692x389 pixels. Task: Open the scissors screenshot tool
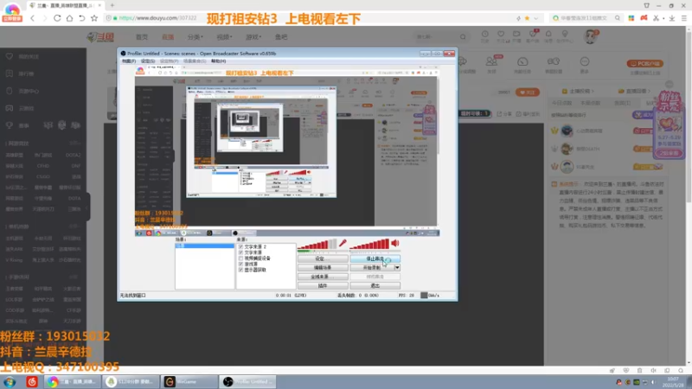tap(657, 18)
